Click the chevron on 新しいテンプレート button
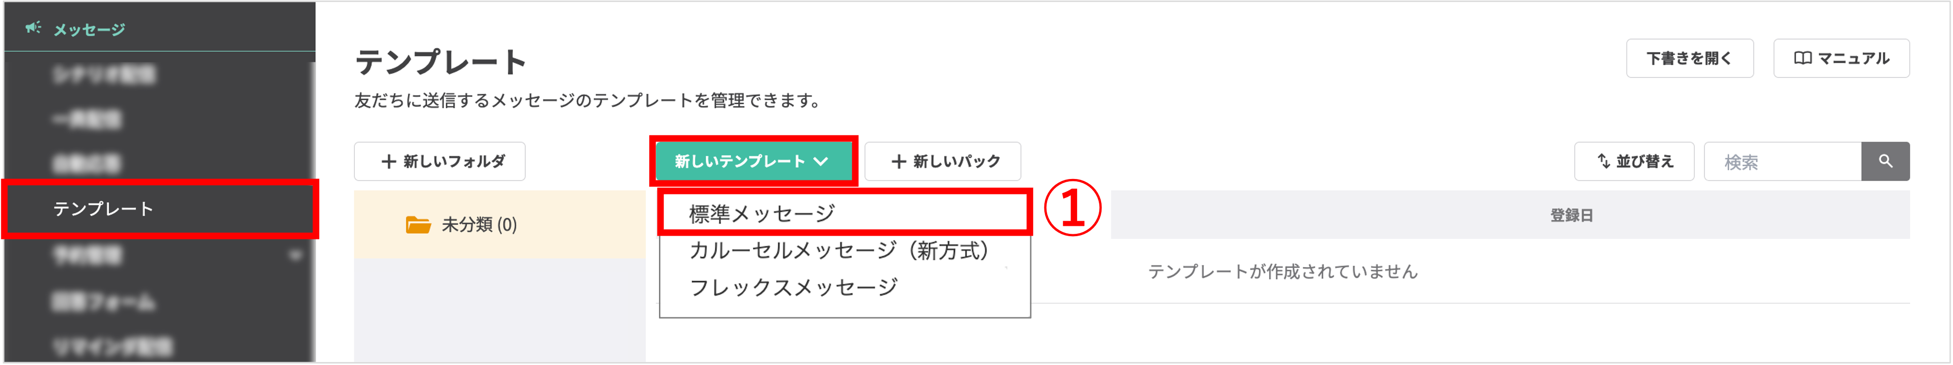This screenshot has height=365, width=1953. click(x=821, y=161)
